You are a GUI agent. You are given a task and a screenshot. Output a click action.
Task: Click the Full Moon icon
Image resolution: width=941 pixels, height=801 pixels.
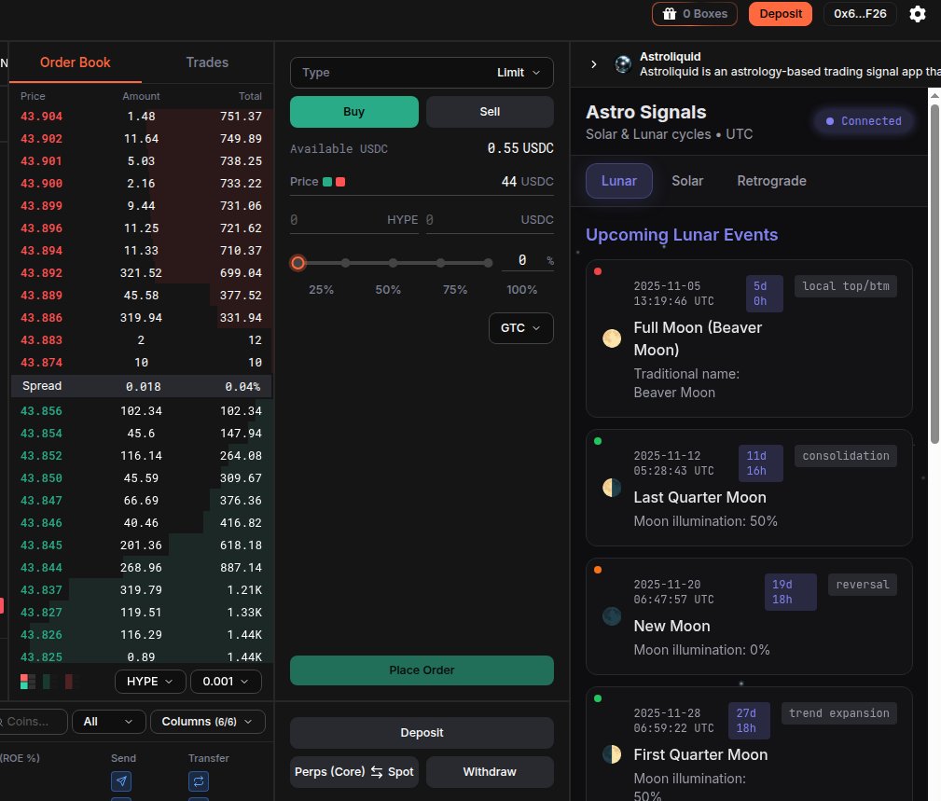pos(612,338)
